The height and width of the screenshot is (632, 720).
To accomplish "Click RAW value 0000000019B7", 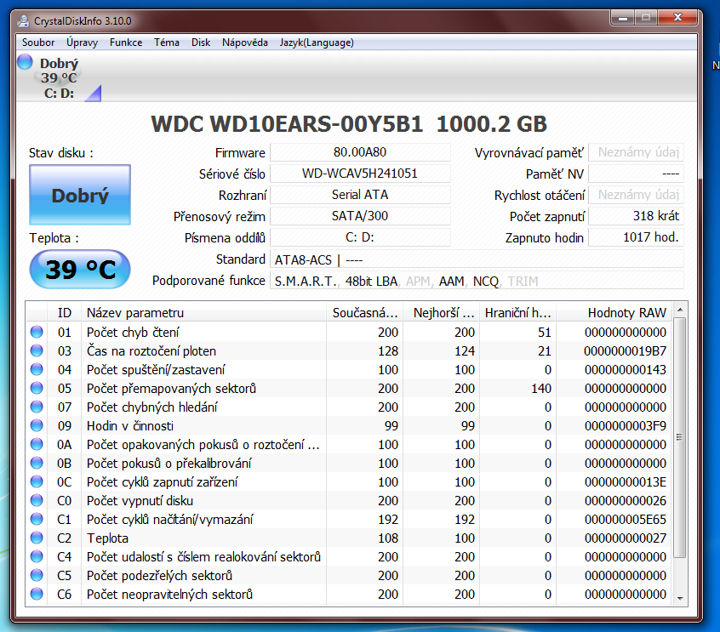I will [x=625, y=351].
